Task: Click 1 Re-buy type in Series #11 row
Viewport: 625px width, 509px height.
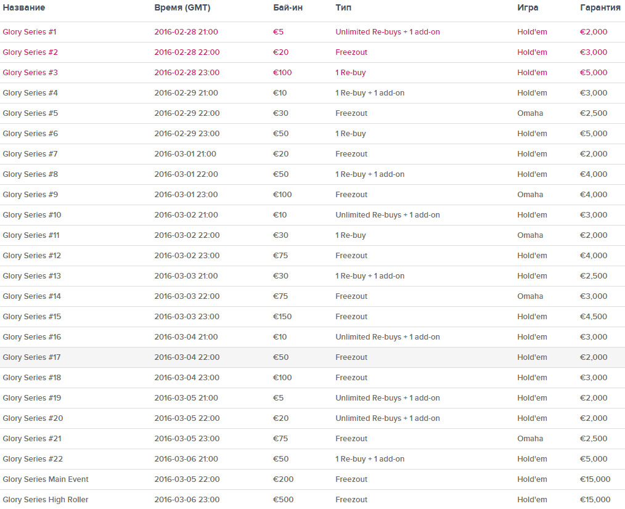Action: tap(350, 235)
